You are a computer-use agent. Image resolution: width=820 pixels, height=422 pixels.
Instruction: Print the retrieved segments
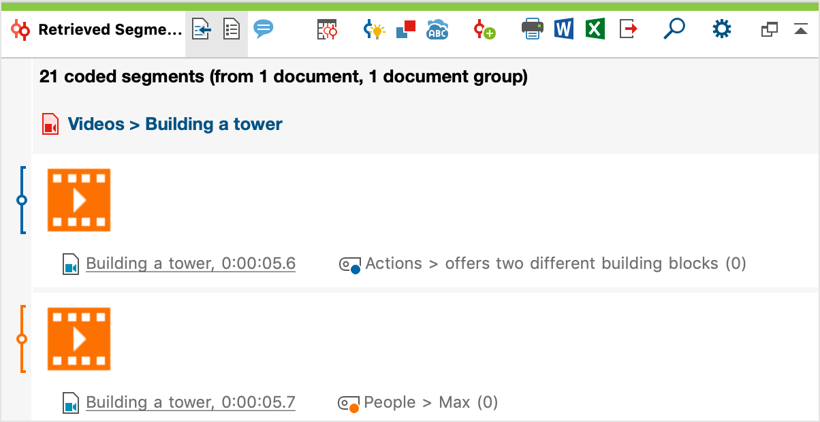(x=533, y=29)
